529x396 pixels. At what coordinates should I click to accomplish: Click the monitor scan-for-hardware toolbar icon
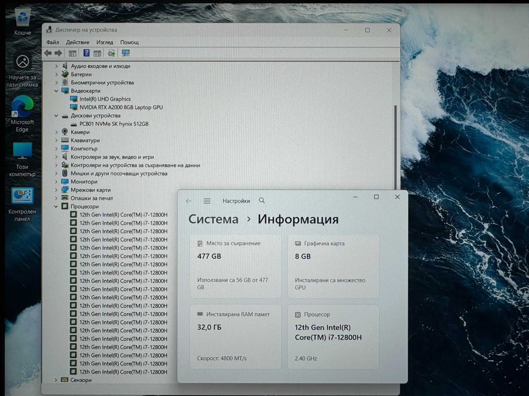click(x=126, y=53)
